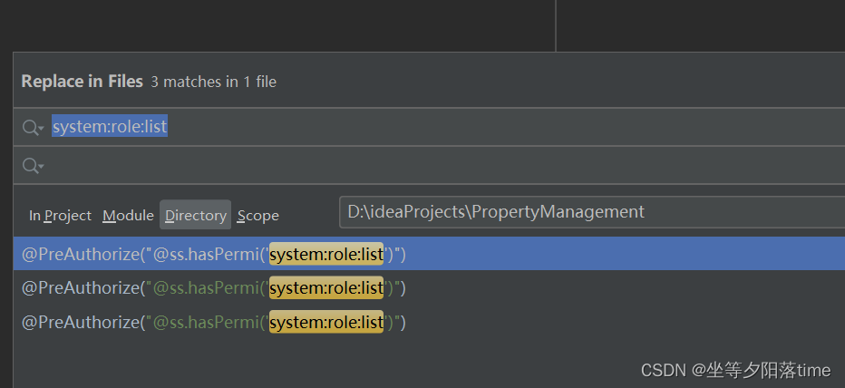Open replace history via replace-field magnifier icon
The width and height of the screenshot is (845, 388).
[33, 165]
